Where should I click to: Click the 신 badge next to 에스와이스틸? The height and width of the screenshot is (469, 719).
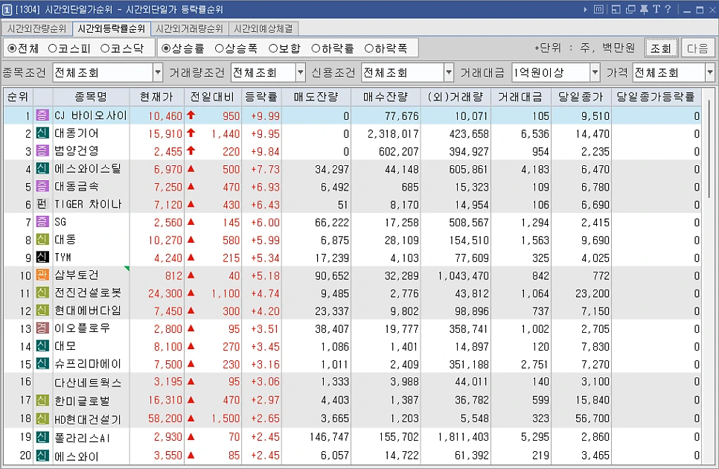[x=42, y=168]
